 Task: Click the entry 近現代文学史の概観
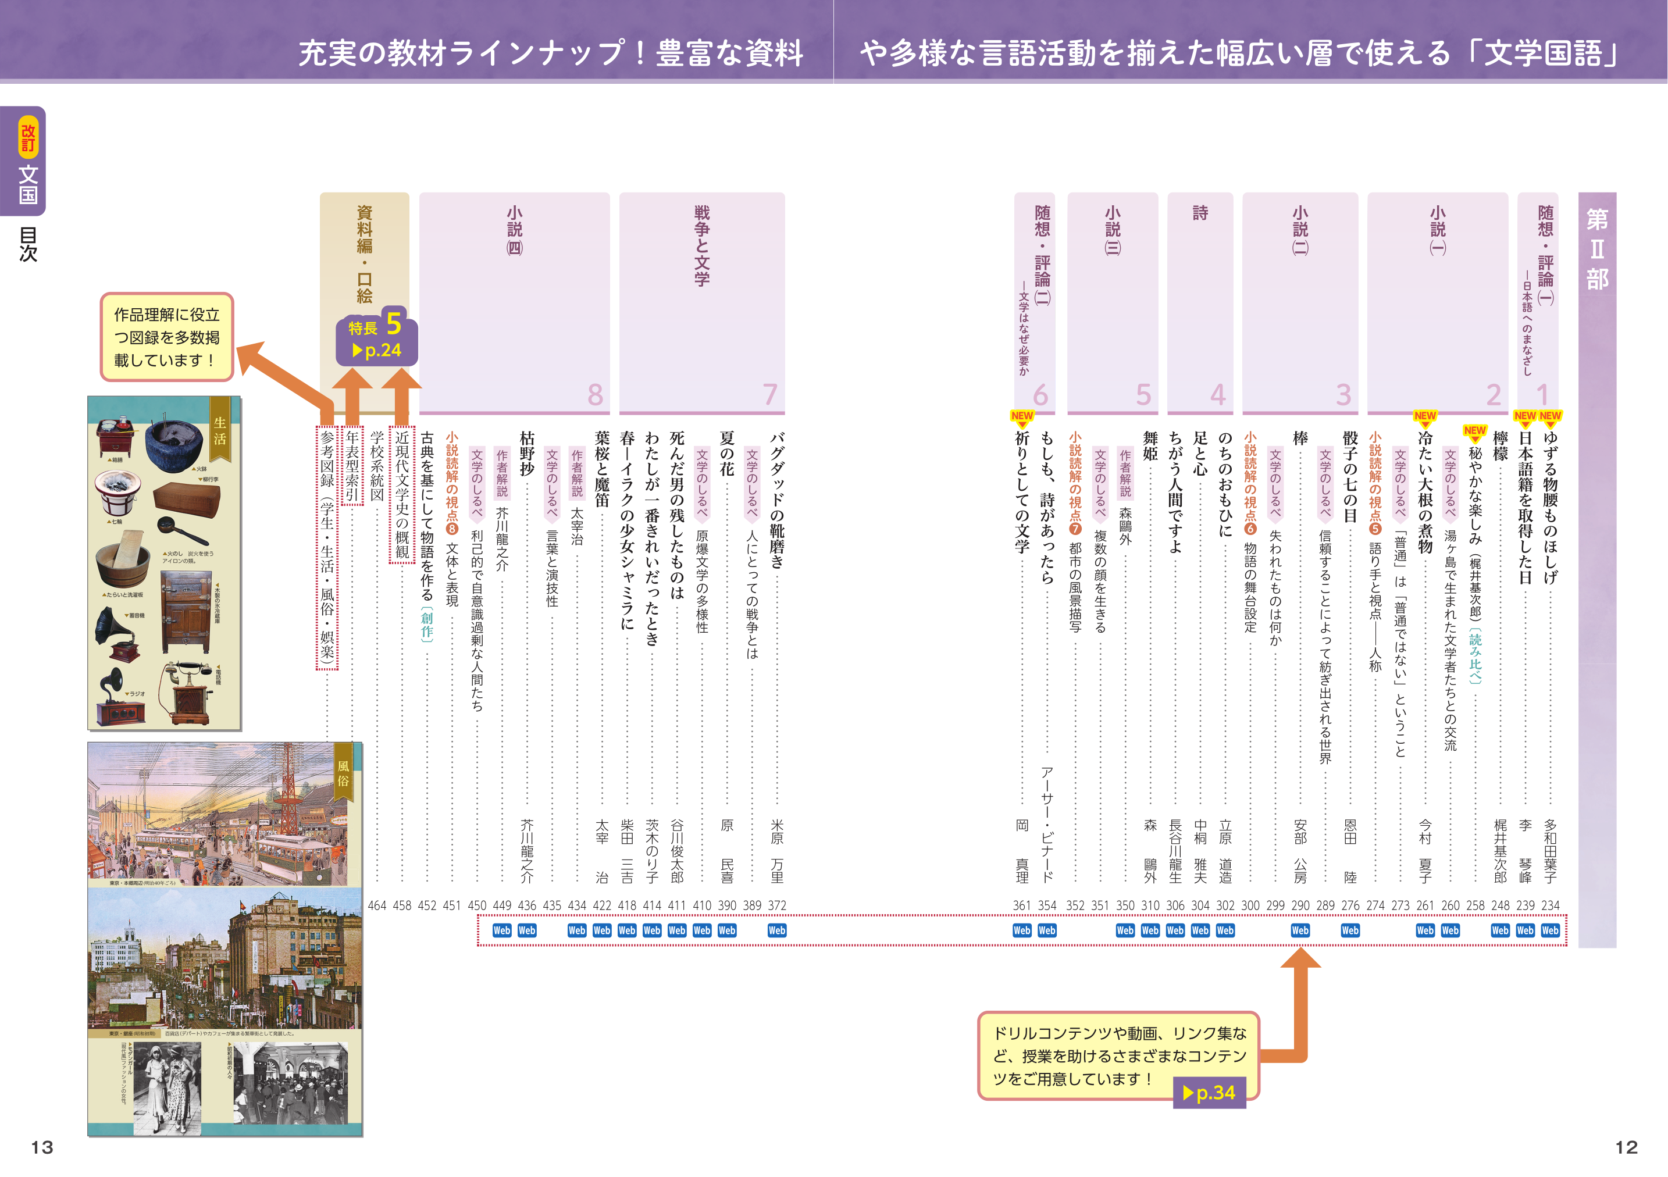(402, 495)
